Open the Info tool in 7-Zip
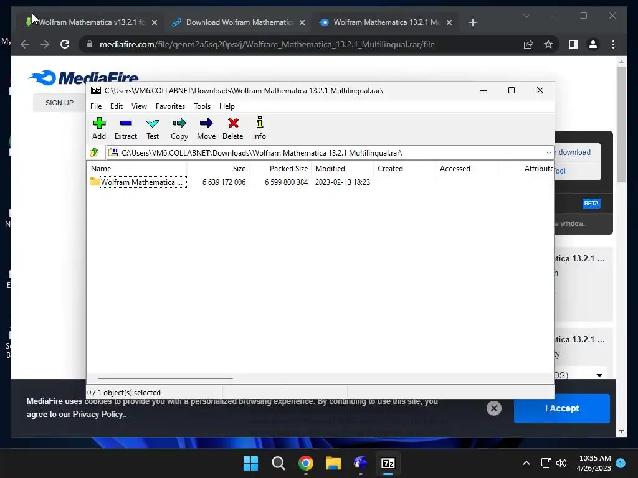 (259, 128)
